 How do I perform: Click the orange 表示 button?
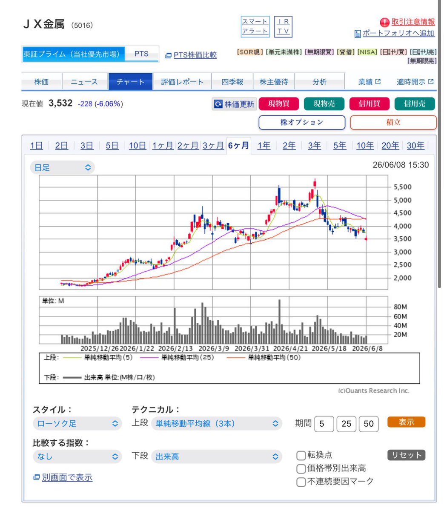coord(406,422)
